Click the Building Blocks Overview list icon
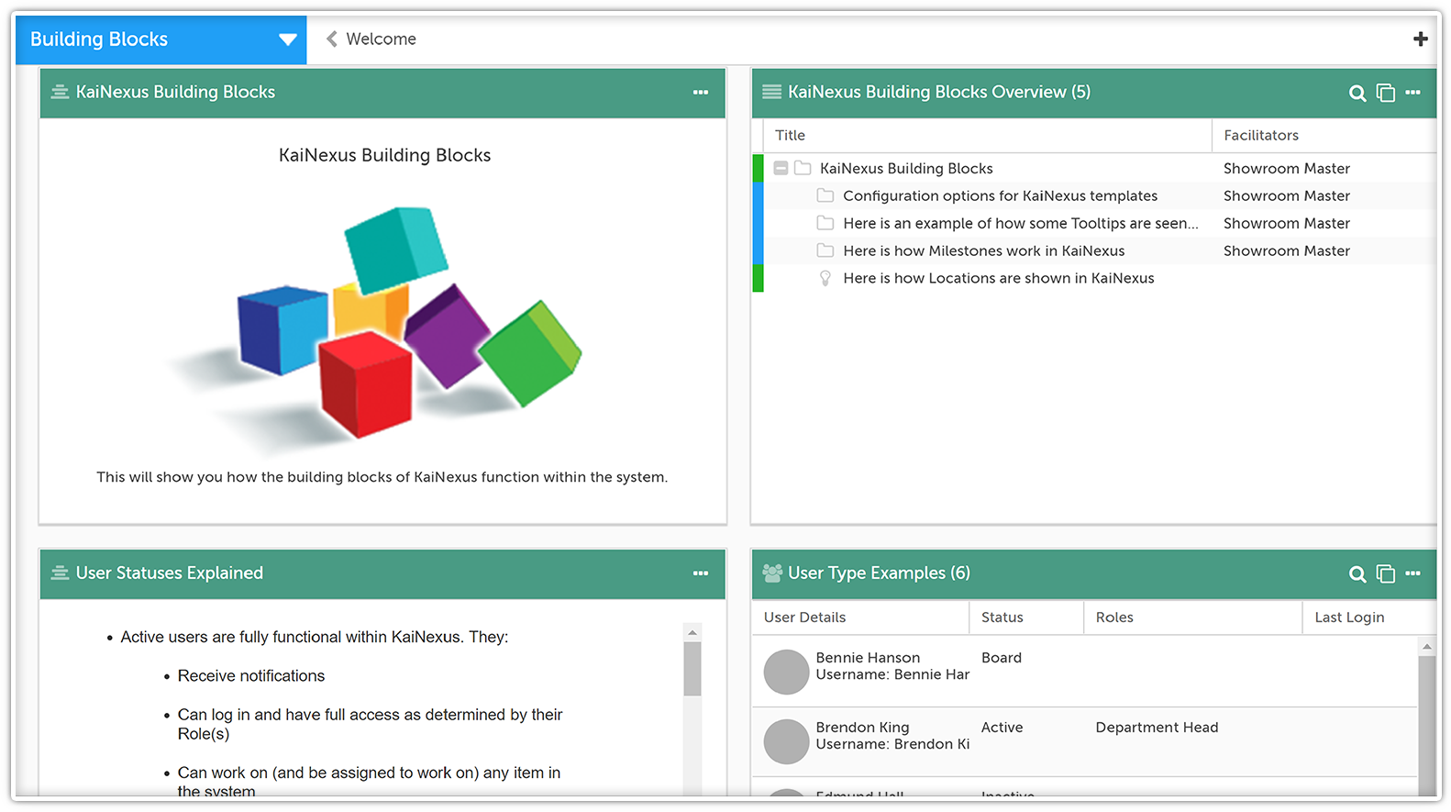The image size is (1451, 812). coord(772,92)
